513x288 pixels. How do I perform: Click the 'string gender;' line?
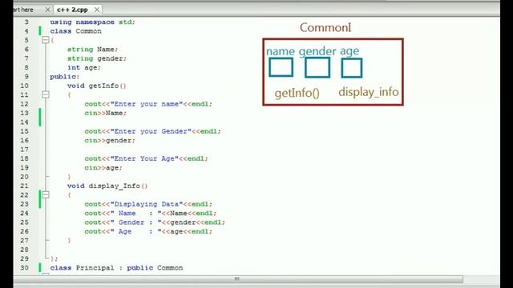point(96,58)
